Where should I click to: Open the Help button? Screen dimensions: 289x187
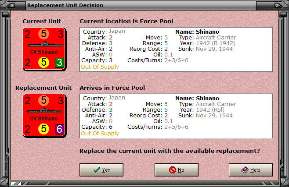click(x=251, y=170)
